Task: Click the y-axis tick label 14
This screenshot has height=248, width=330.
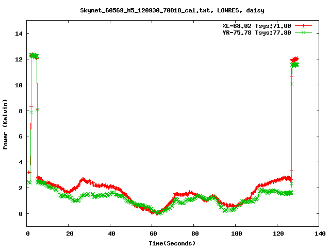Action: [x=19, y=34]
